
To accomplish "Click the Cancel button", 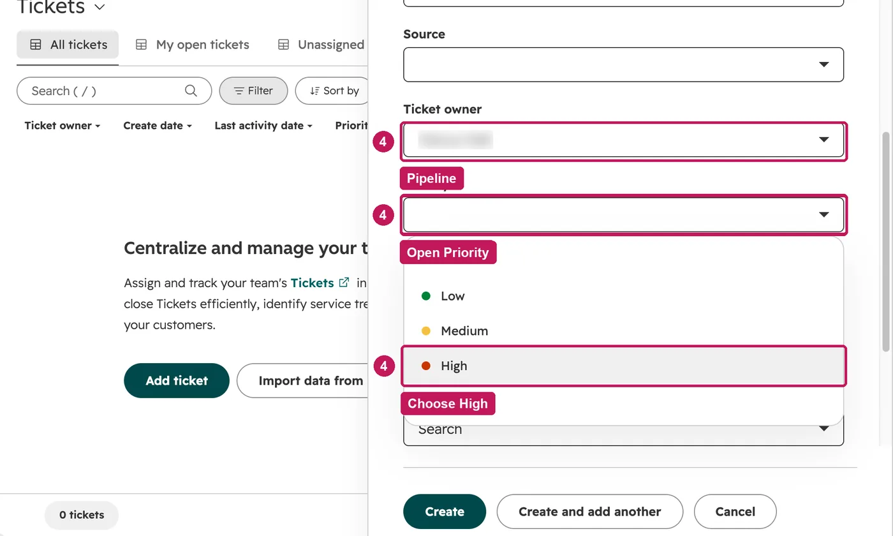I will 735,512.
